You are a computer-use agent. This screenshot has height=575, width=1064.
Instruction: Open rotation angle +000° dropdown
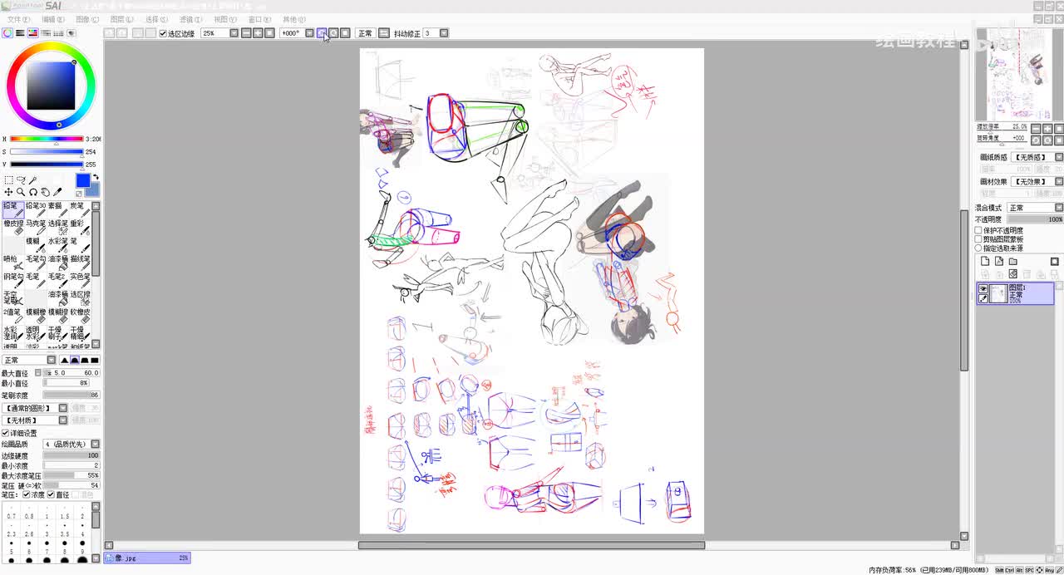[x=309, y=33]
